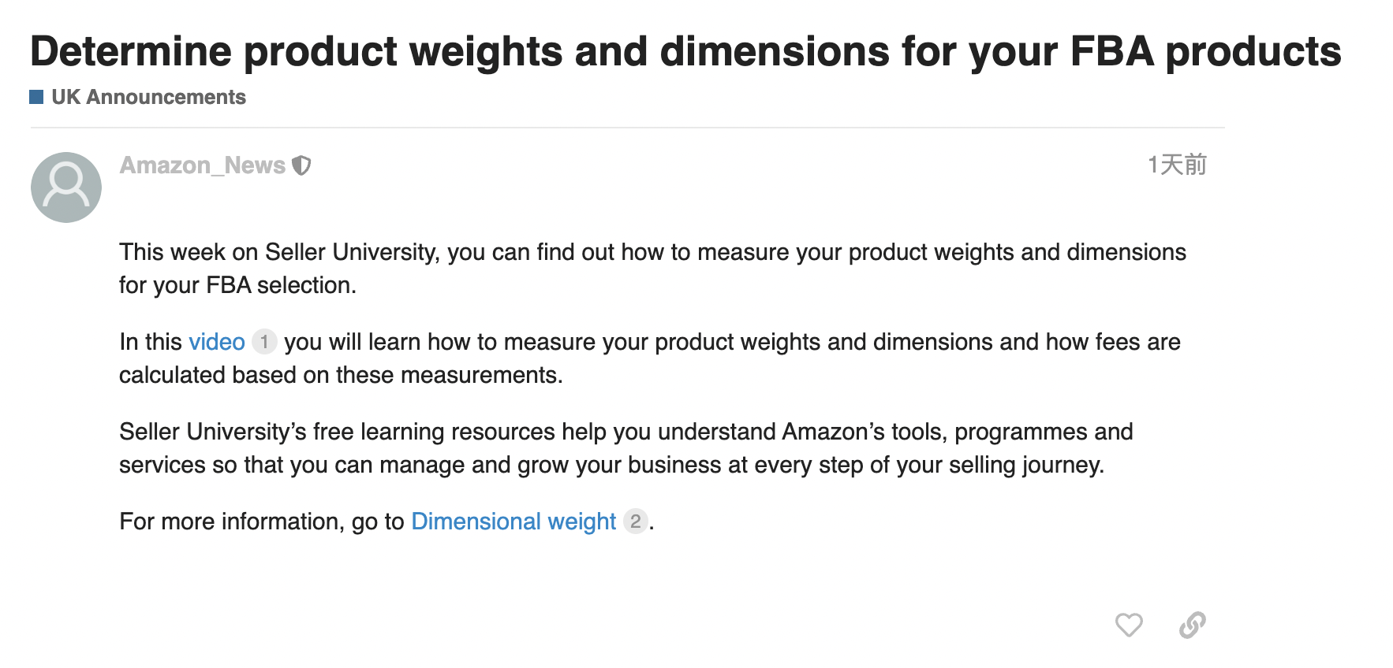The height and width of the screenshot is (668, 1393).
Task: Click the post timestamp 1天前
Action: [1177, 165]
